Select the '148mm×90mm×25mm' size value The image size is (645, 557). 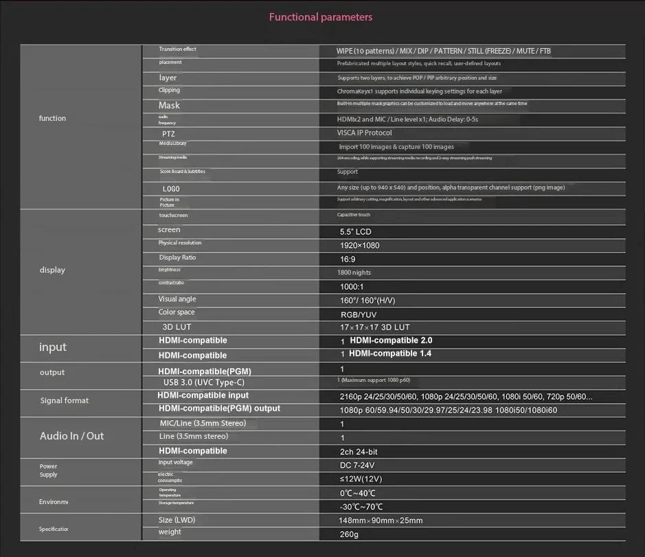pos(381,521)
